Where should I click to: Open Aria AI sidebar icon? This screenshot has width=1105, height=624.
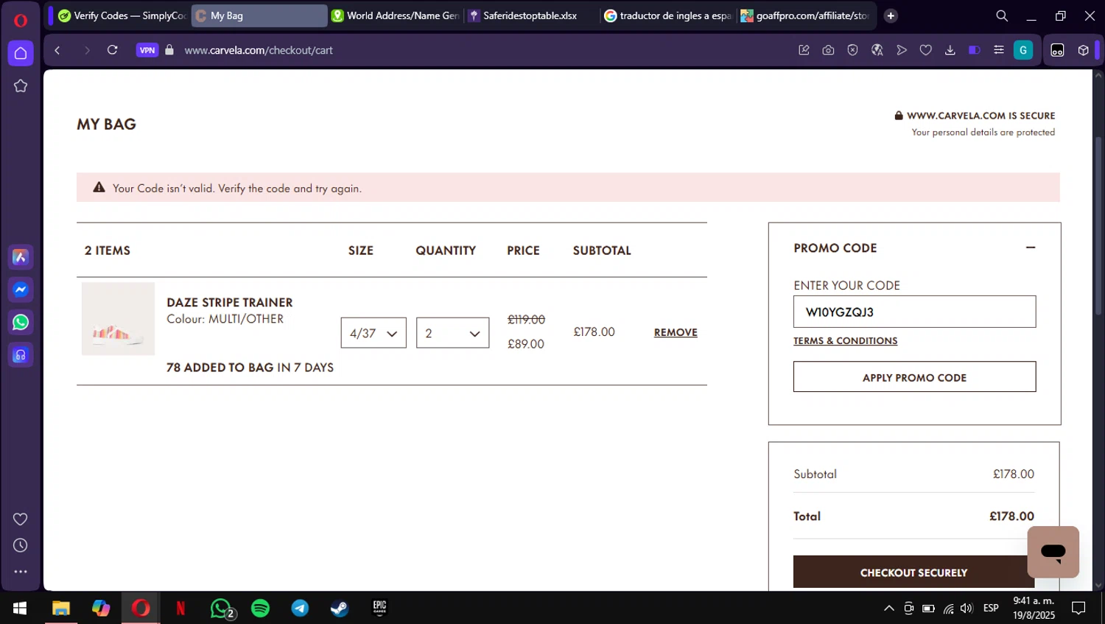pyautogui.click(x=21, y=257)
